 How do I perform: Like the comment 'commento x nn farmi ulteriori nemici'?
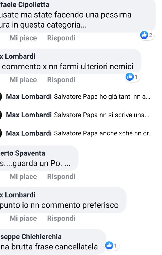click(23, 80)
